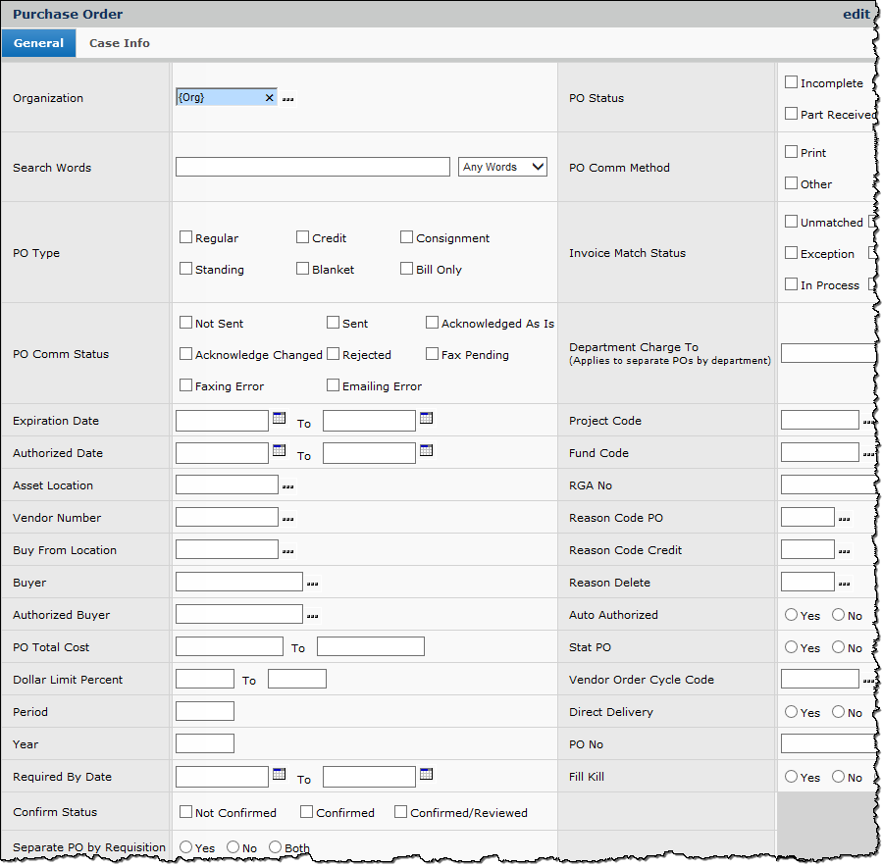Click into the Search Words text field

[x=312, y=168]
